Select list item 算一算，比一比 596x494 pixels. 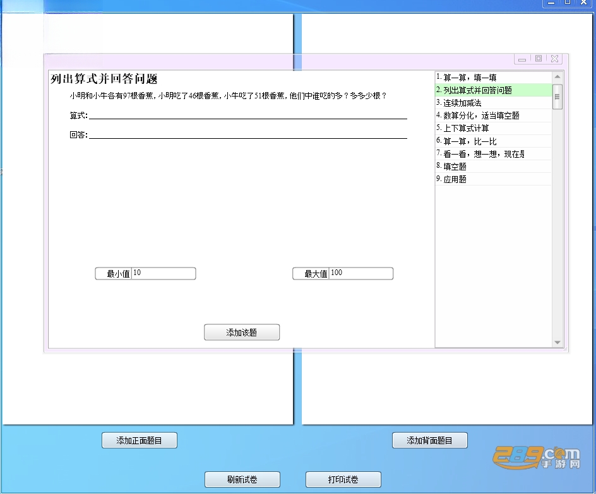[493, 141]
